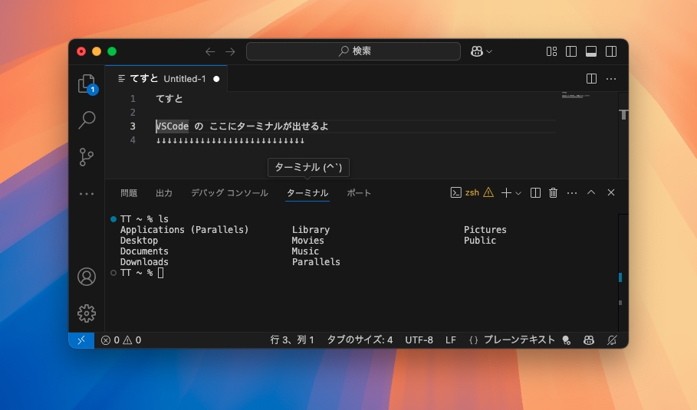Open the Search view in activity bar
Image resolution: width=697 pixels, height=410 pixels.
point(87,120)
